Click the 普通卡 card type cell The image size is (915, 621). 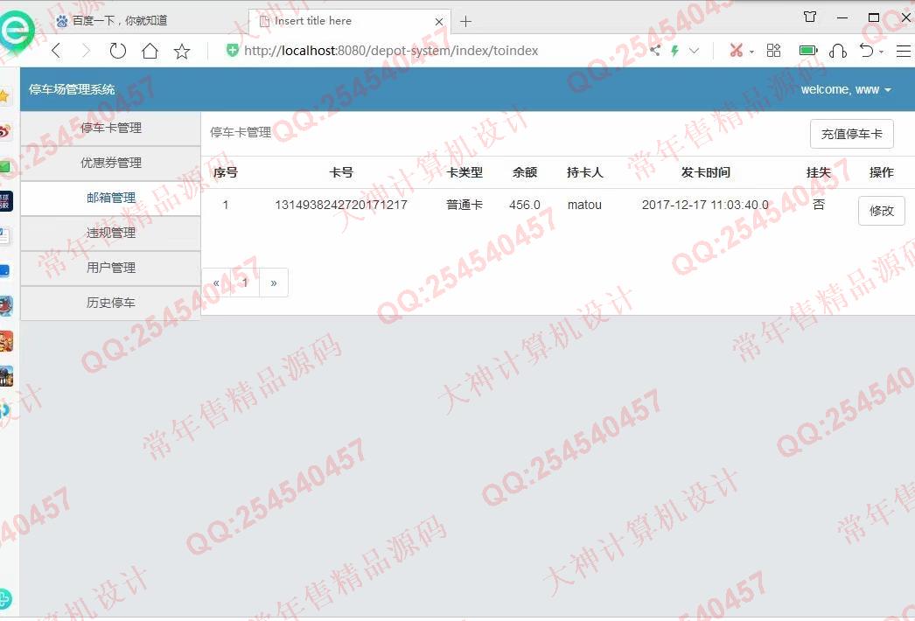coord(464,205)
